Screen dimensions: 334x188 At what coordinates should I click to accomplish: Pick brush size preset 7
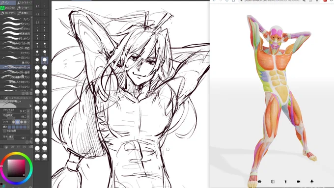[x=45, y=37]
